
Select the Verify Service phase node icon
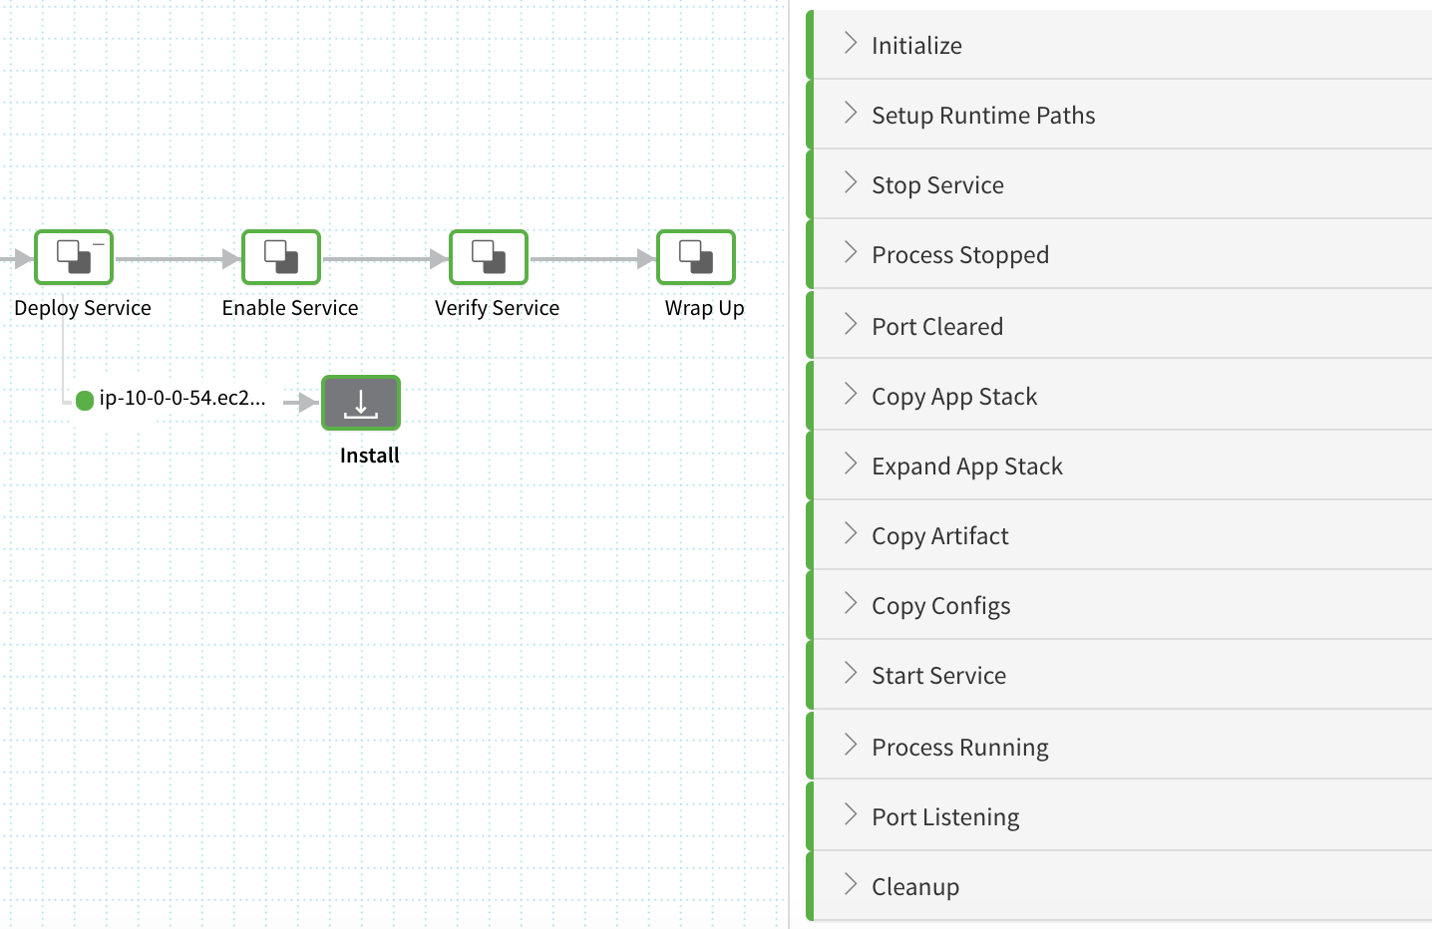point(489,257)
